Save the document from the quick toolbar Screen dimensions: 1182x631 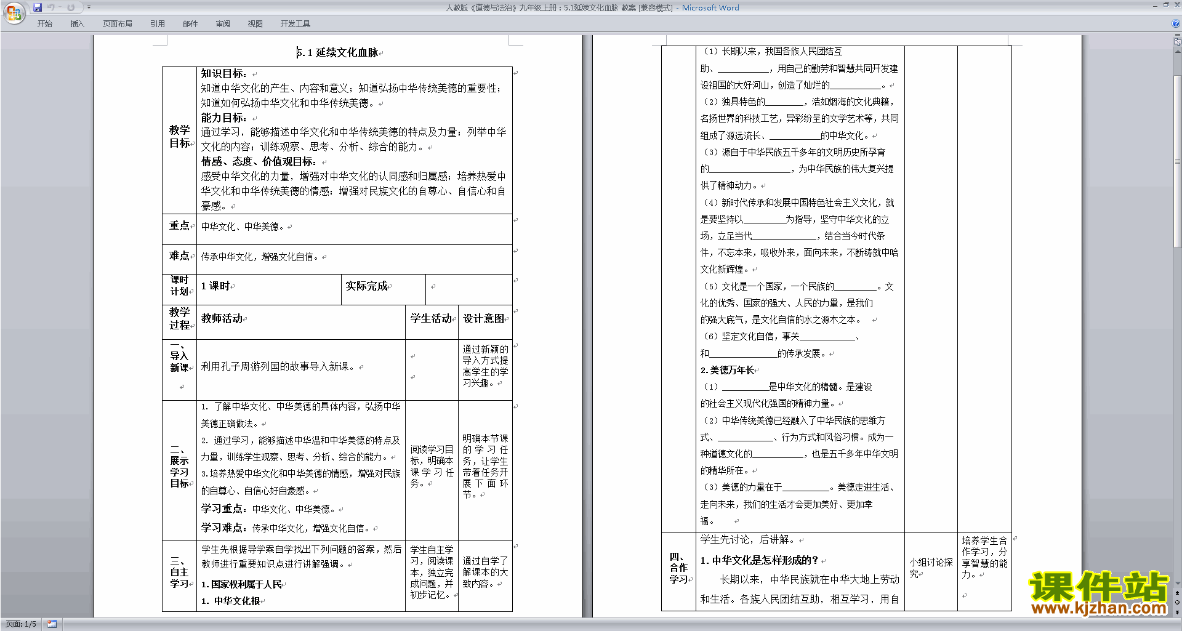[38, 7]
